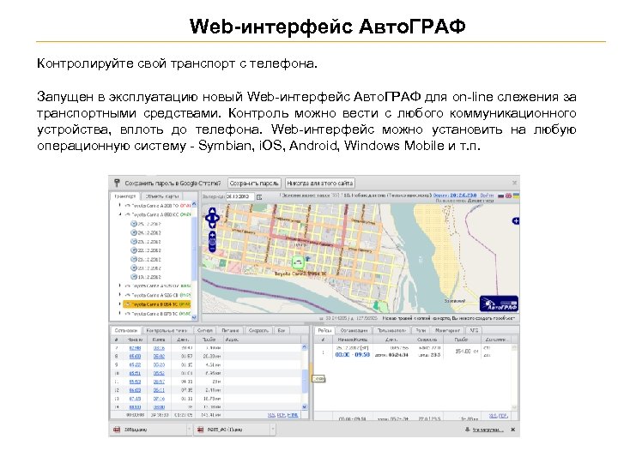The image size is (618, 463).
Task: Switch to the 'Объекты карты' tab
Action: point(162,196)
